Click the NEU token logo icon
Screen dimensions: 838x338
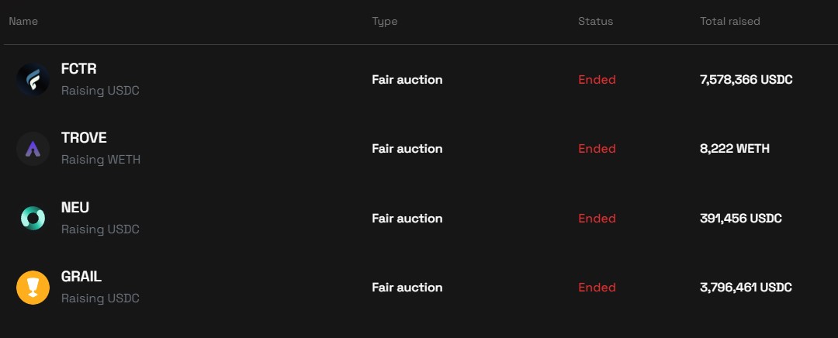coord(33,219)
